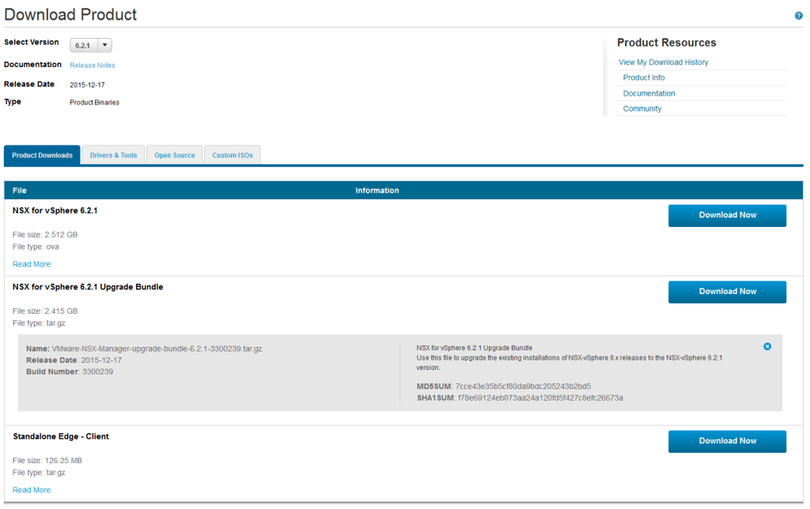Click the File size 2.415 GB text
This screenshot has width=810, height=509.
coord(45,311)
